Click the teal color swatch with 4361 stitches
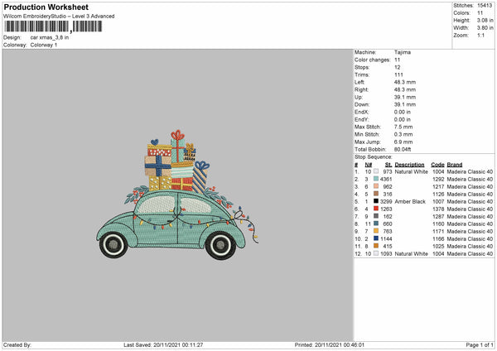 (377, 179)
